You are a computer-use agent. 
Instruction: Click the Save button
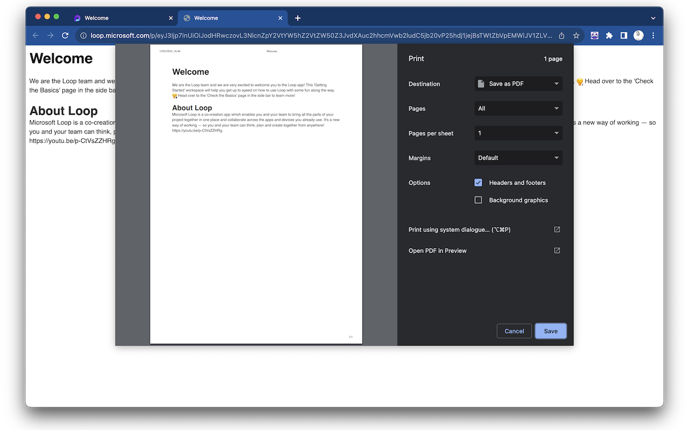(551, 331)
